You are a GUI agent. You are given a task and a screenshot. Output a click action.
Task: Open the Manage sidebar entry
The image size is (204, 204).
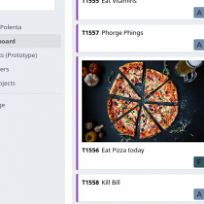coord(3,105)
